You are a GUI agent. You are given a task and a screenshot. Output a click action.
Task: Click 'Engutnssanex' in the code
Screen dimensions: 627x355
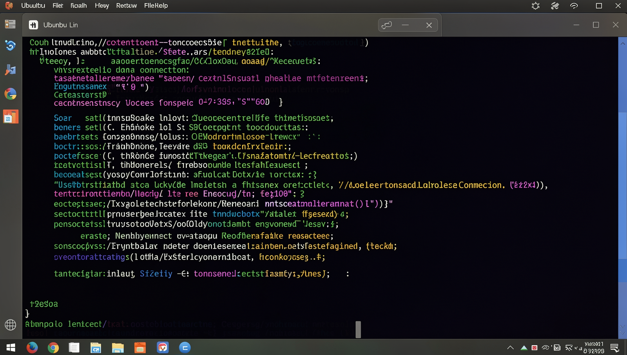80,86
